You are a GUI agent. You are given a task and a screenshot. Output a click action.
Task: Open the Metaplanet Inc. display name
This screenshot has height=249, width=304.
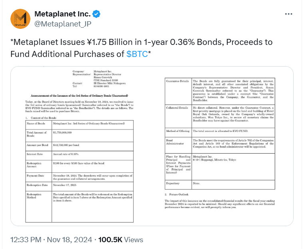62,14
